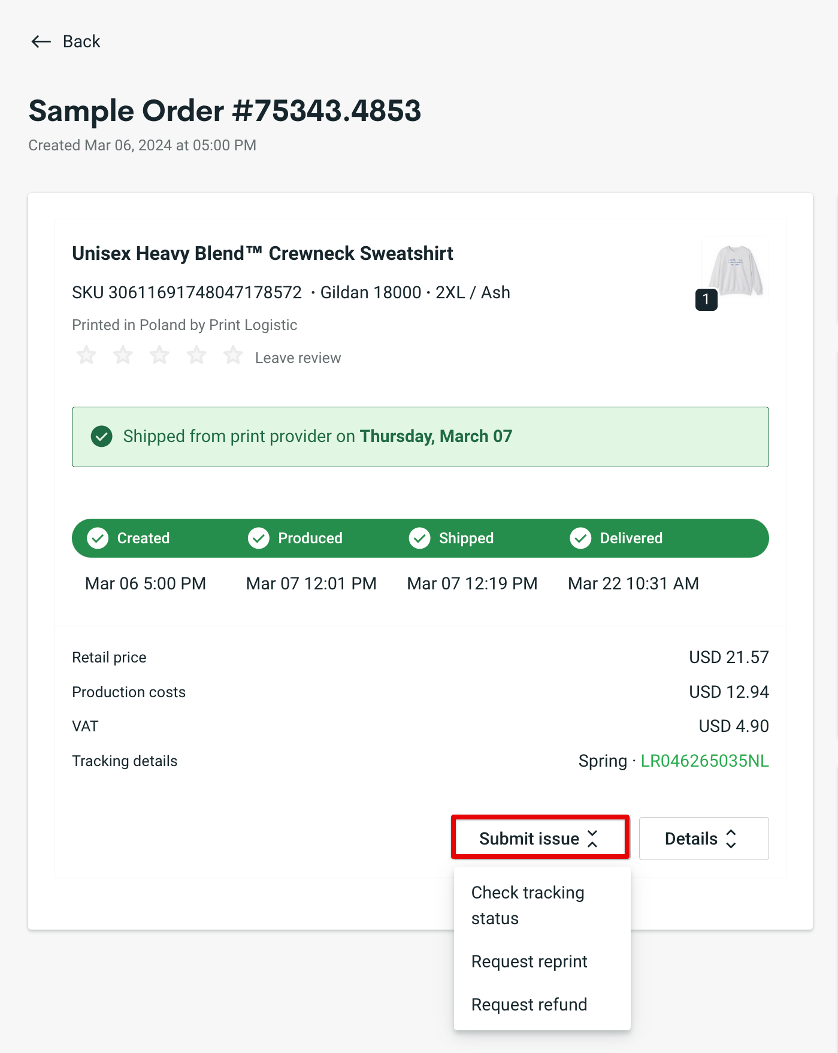This screenshot has width=838, height=1053.
Task: Click the quantity badge on the product image
Action: [706, 300]
